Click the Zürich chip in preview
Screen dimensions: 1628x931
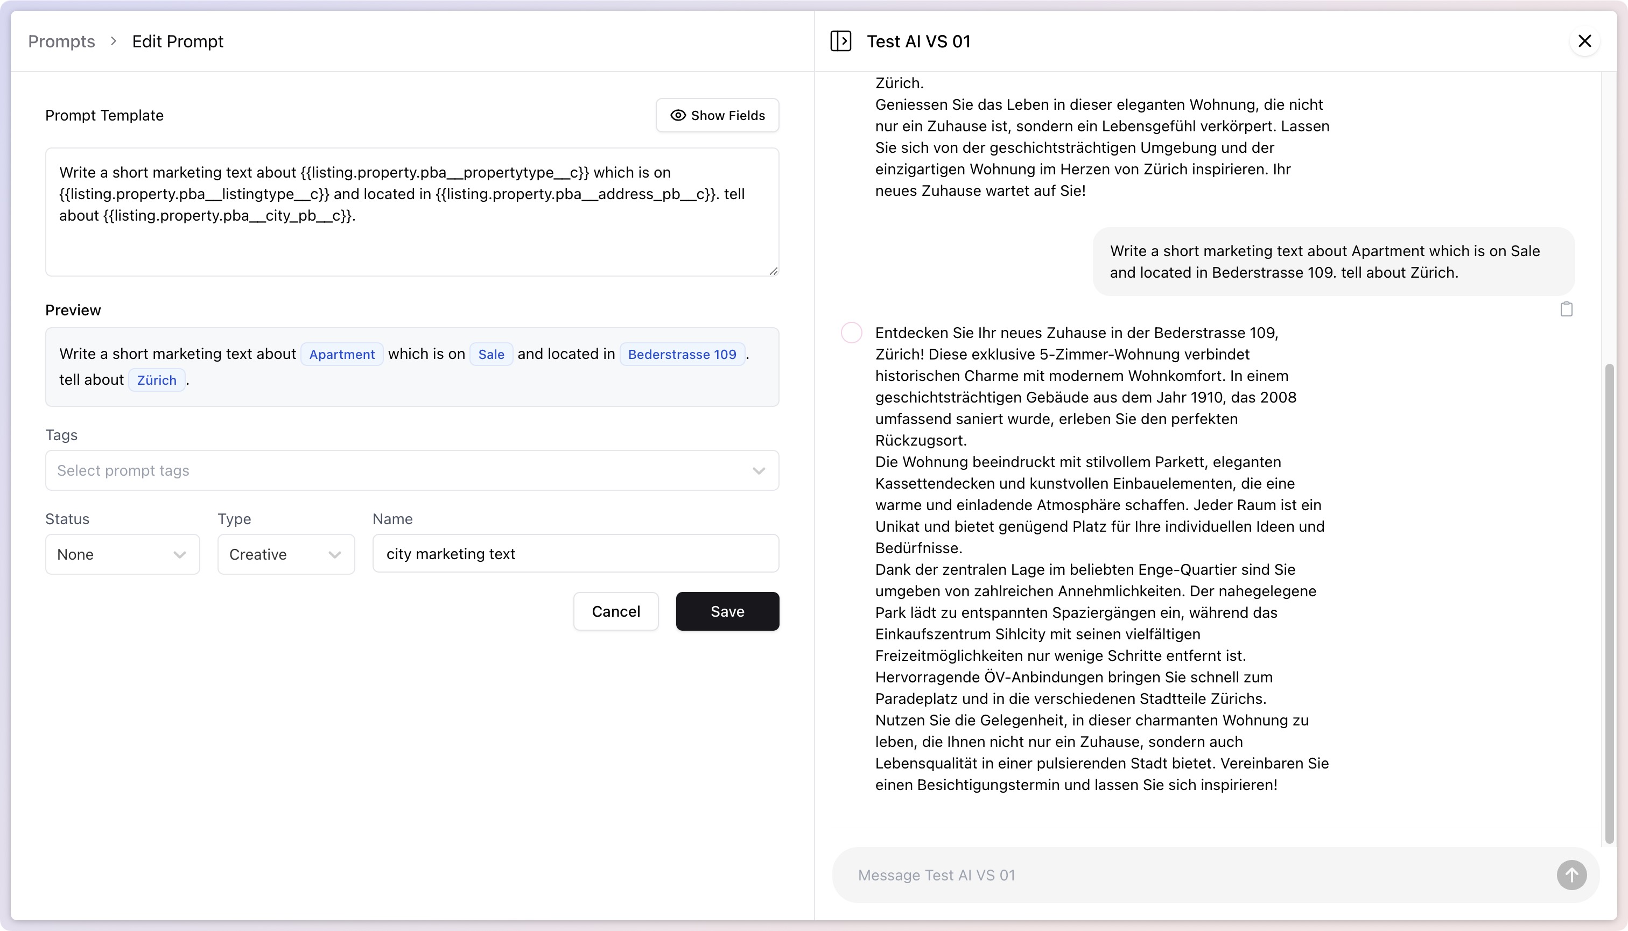[x=157, y=380]
